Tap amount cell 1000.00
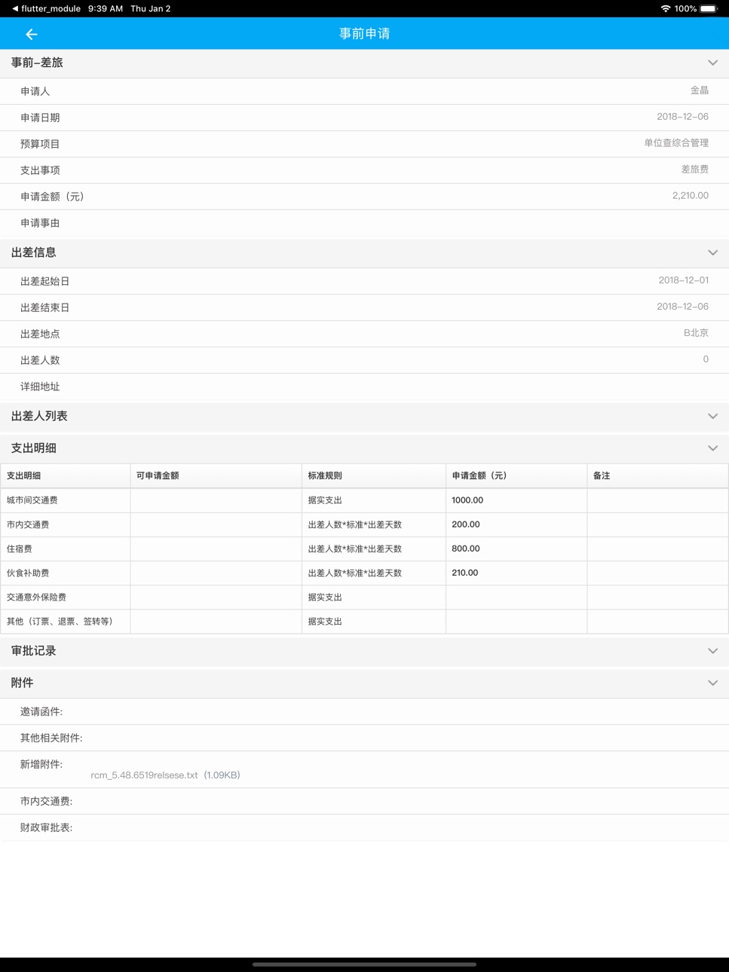 click(516, 500)
